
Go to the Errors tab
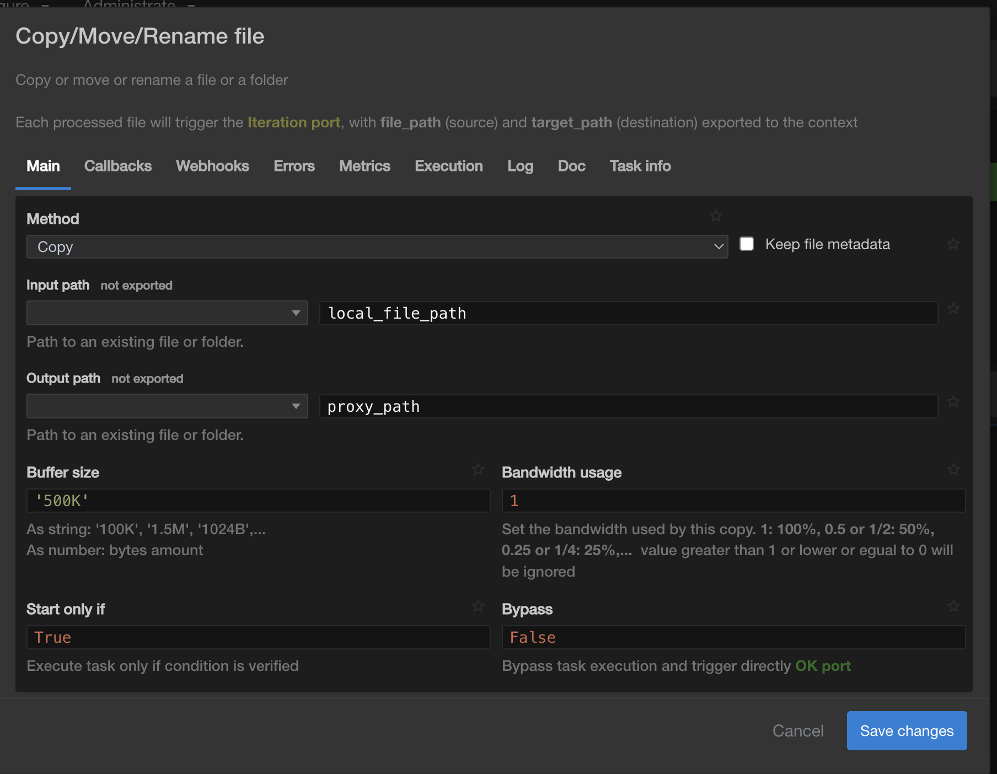point(294,166)
